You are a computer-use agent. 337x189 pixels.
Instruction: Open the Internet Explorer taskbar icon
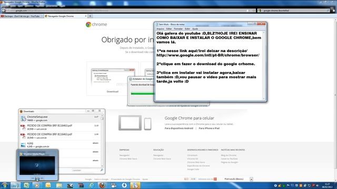pyautogui.click(x=92, y=185)
